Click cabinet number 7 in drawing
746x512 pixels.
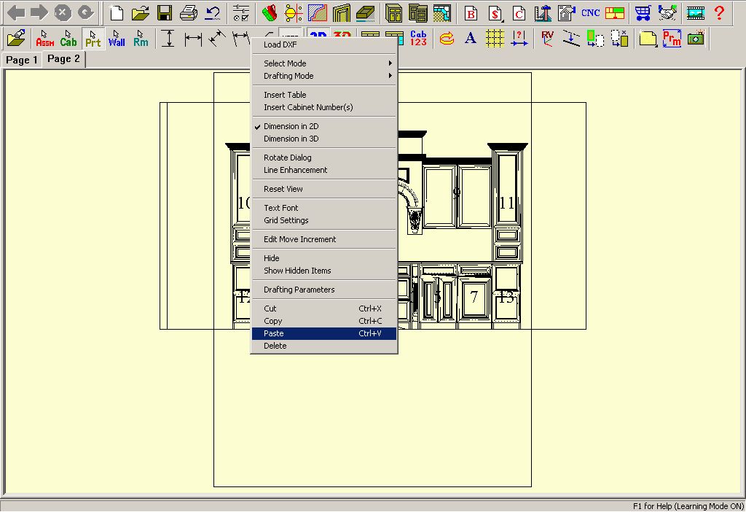click(474, 297)
